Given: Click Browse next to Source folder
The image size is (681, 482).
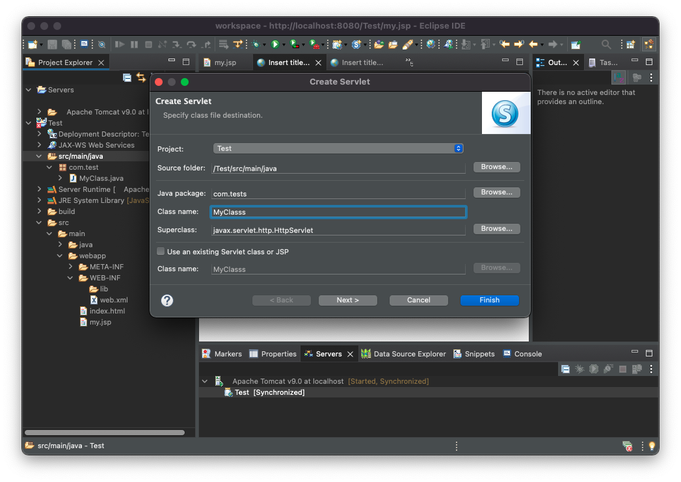Looking at the screenshot, I should (496, 167).
